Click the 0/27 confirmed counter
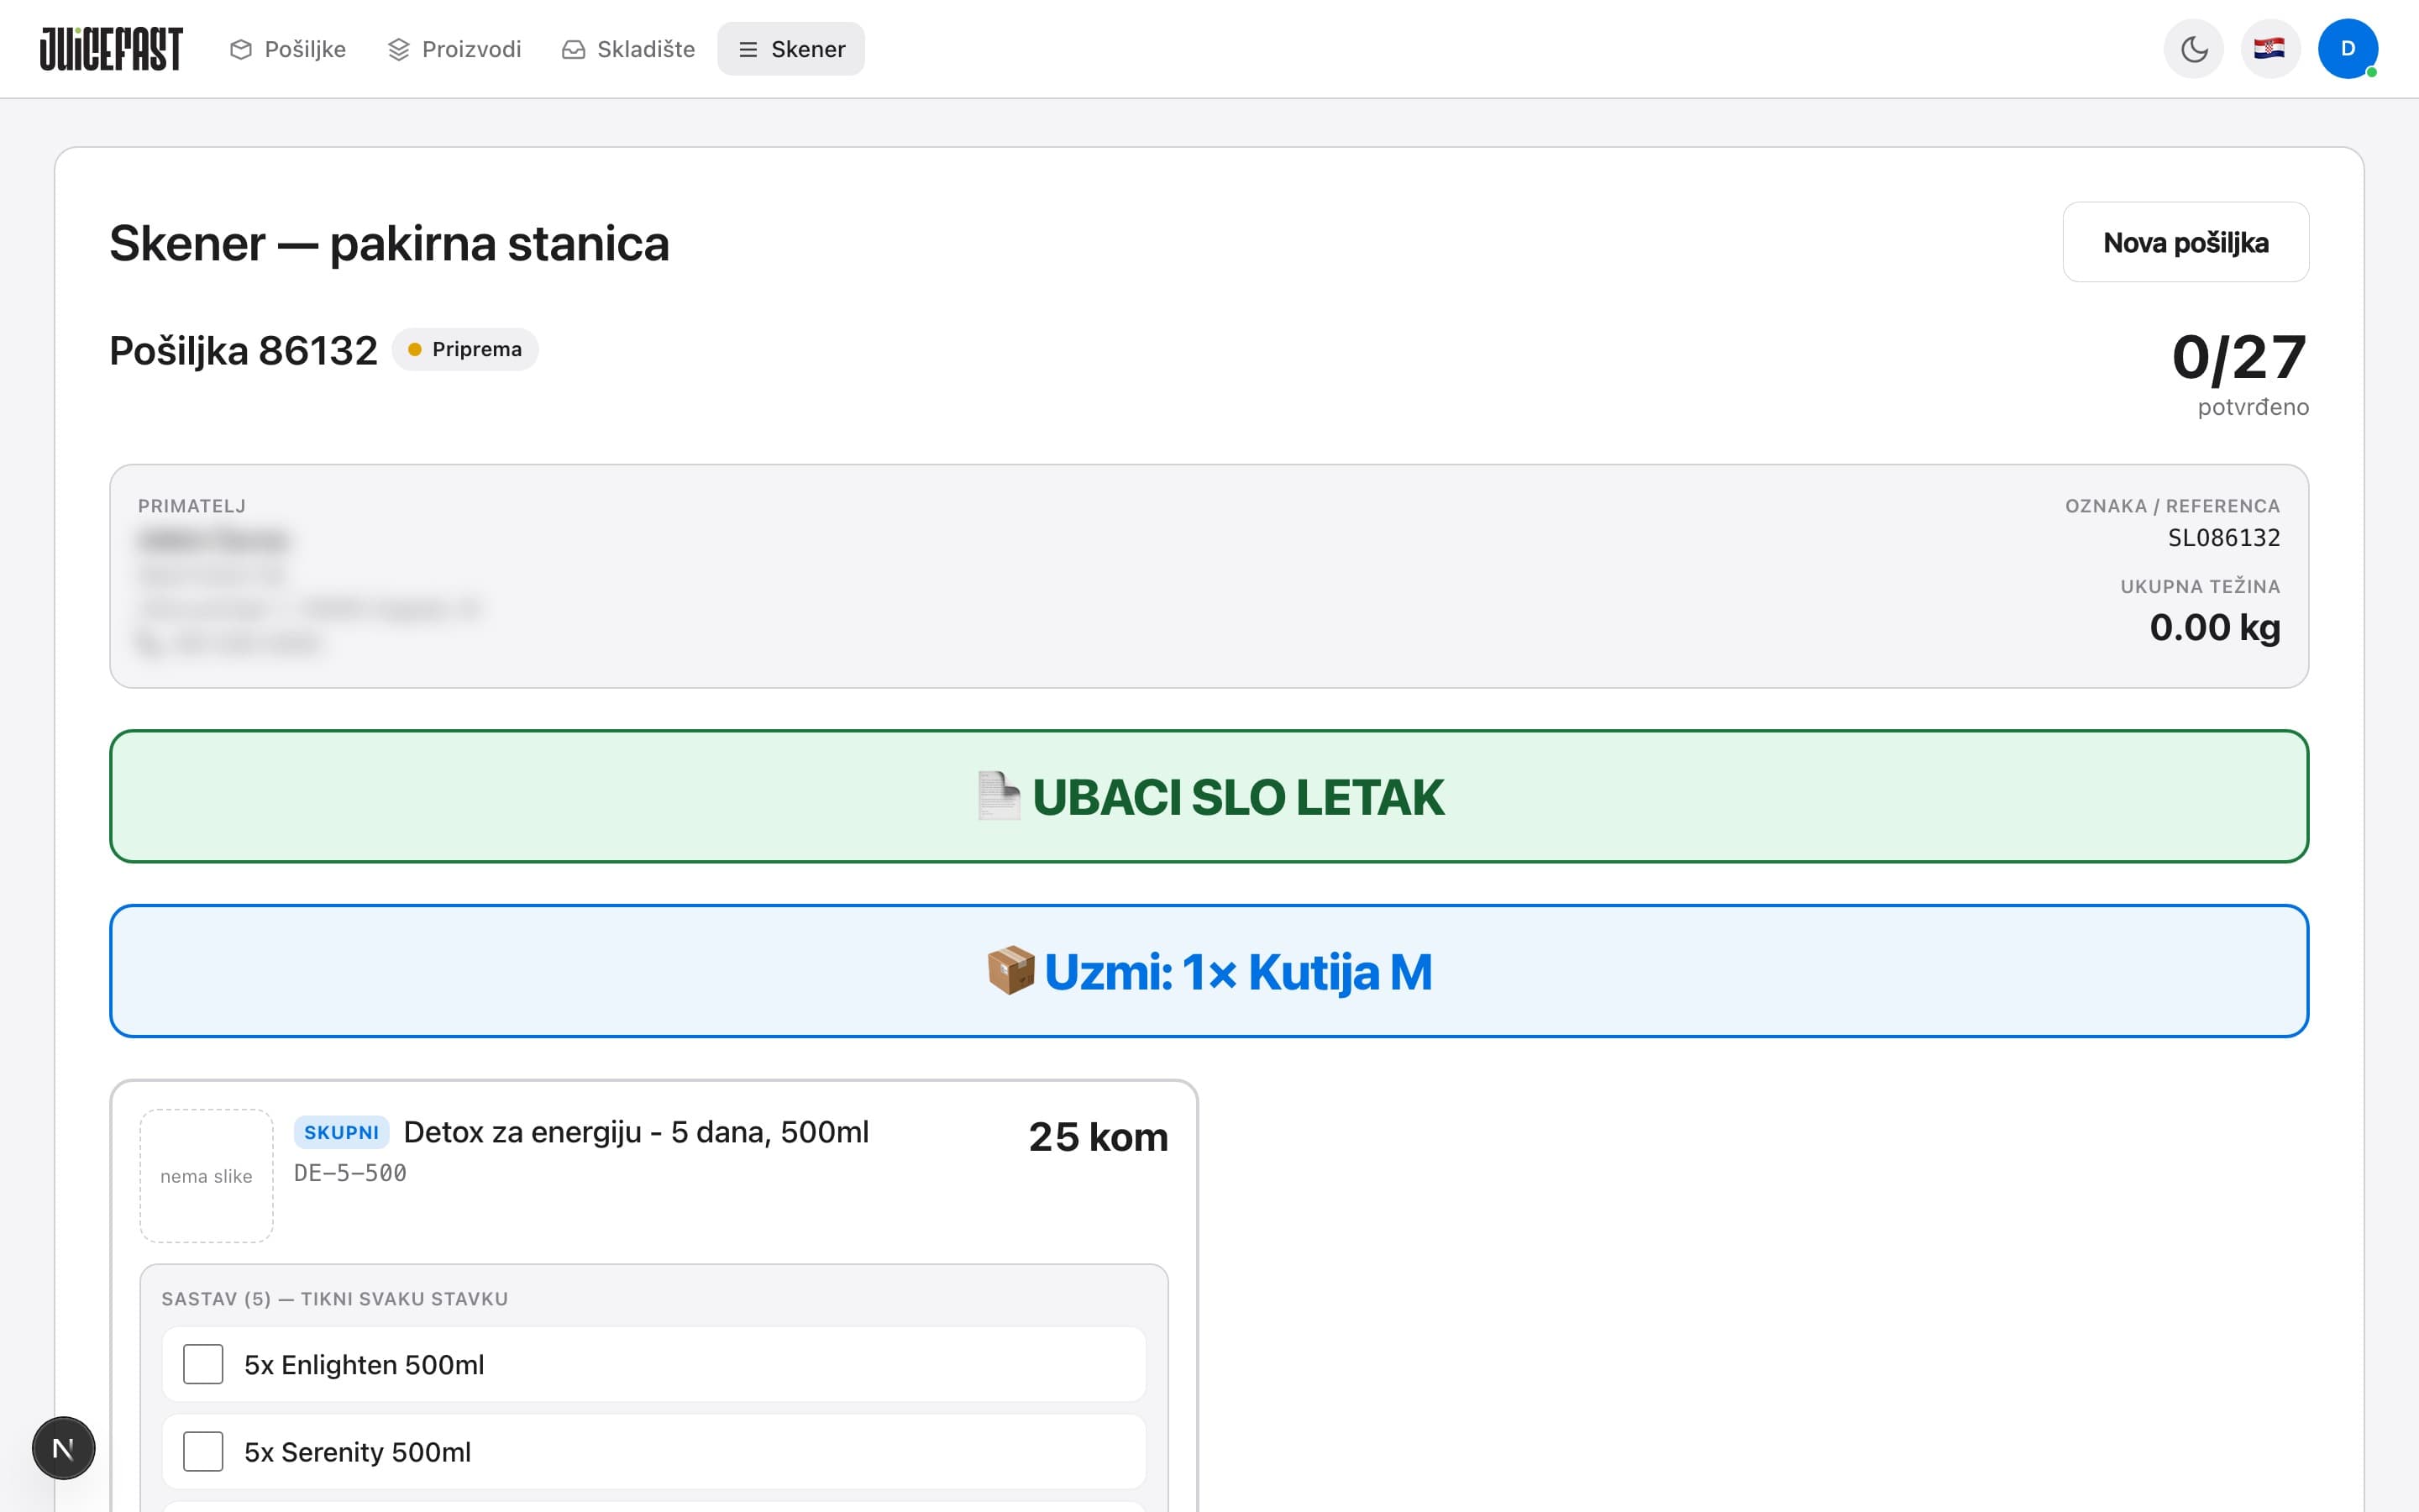 click(2239, 358)
